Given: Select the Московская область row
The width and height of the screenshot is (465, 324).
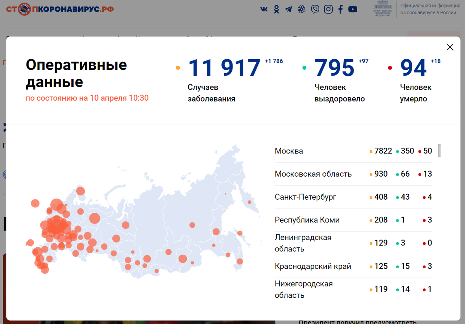Looking at the screenshot, I should point(353,174).
